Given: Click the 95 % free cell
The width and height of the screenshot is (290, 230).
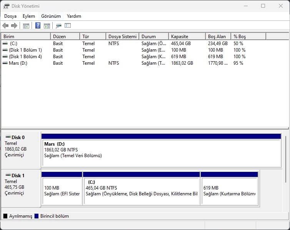Looking at the screenshot, I should (x=238, y=63).
